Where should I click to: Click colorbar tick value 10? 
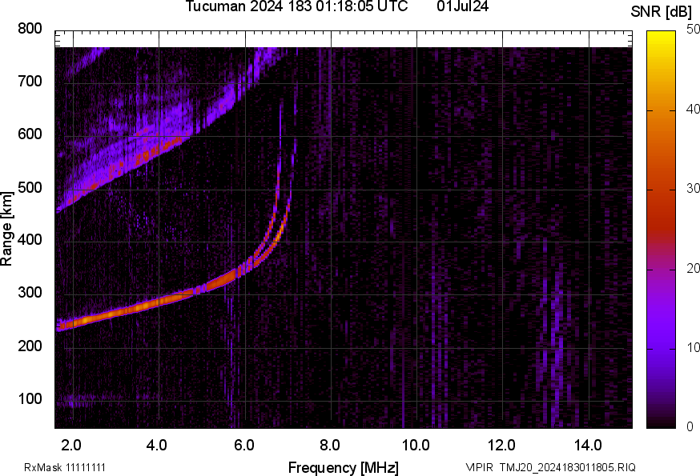(x=693, y=348)
